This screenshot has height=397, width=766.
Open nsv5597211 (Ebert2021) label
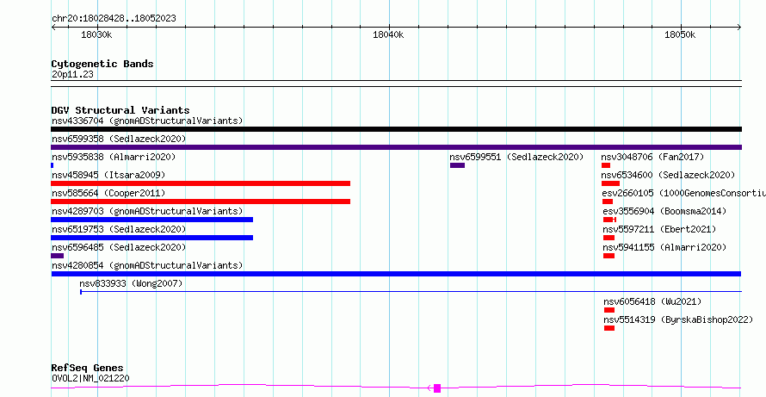pos(659,229)
